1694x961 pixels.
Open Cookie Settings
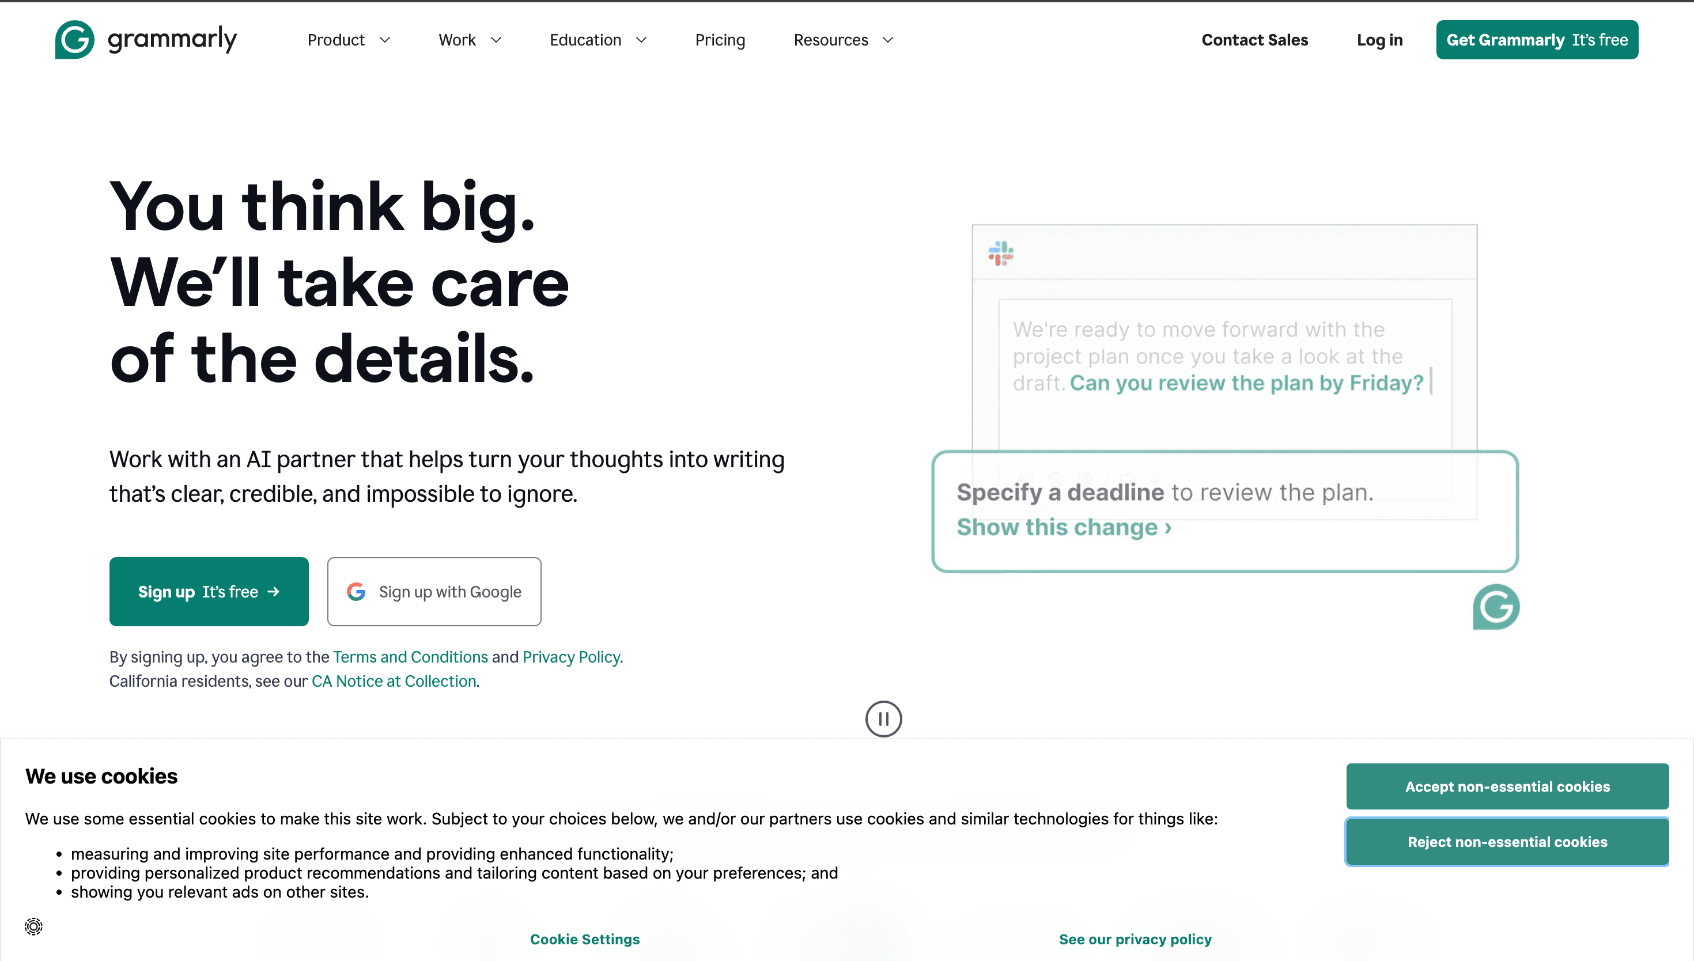584,939
